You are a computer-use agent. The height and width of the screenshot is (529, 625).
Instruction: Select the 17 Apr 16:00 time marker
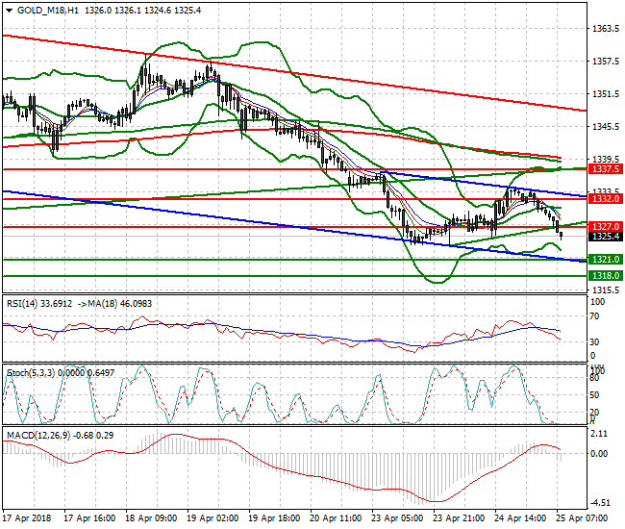pyautogui.click(x=89, y=518)
